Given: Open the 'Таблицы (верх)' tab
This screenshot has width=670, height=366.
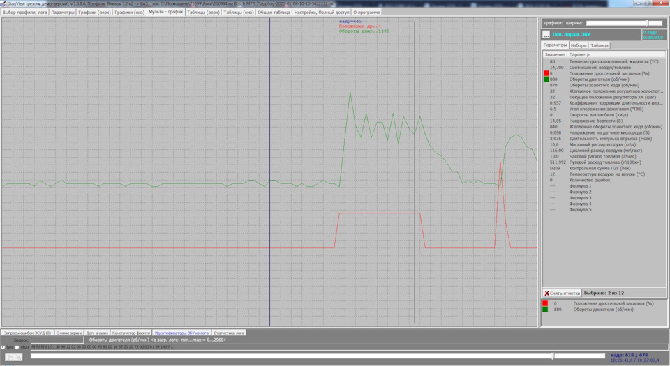Looking at the screenshot, I should (203, 13).
